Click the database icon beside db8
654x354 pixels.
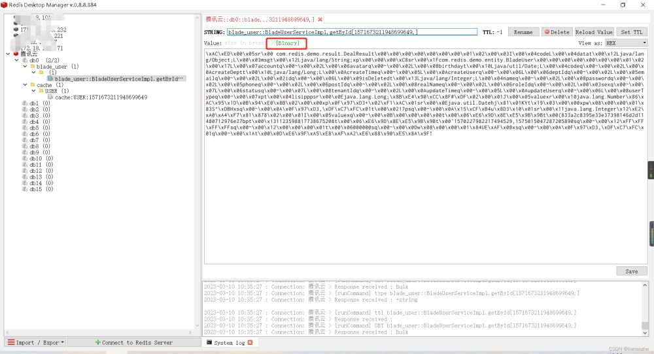[x=25, y=146]
